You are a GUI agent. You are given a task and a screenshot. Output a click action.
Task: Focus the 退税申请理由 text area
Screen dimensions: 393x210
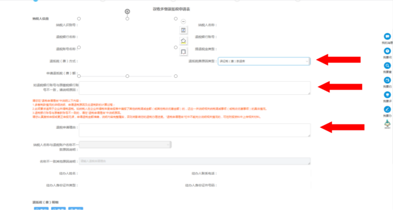pos(195,130)
